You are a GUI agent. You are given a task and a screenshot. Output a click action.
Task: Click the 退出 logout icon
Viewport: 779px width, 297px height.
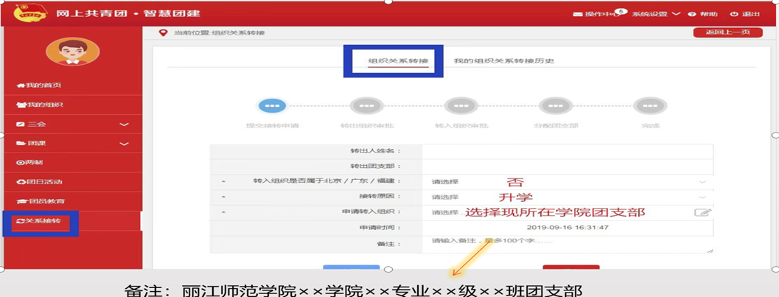coord(734,14)
